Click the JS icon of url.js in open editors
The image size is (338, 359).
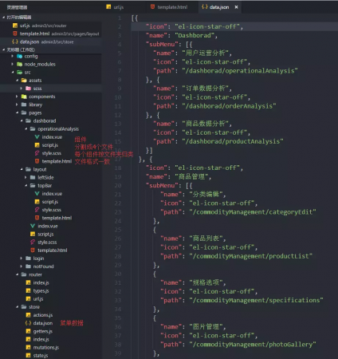click(x=15, y=26)
